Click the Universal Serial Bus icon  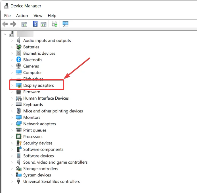pyautogui.click(x=18, y=181)
